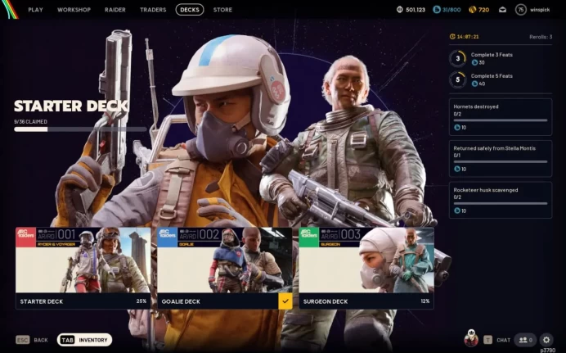Click the ESC key icon
The image size is (566, 353).
(x=22, y=340)
